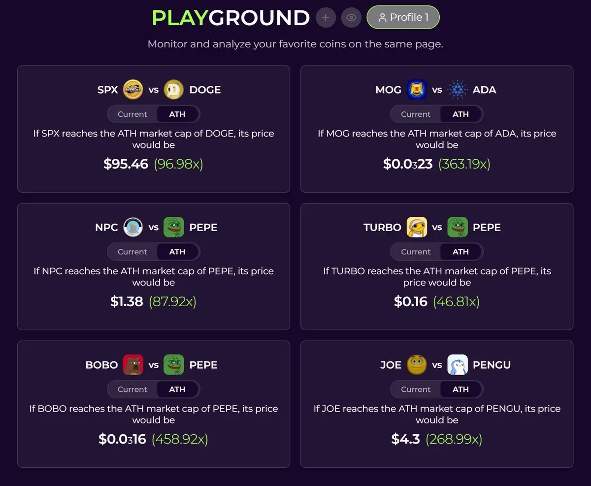Viewport: 591px width, 486px height.
Task: Add a comparison with the plus button
Action: click(x=326, y=18)
